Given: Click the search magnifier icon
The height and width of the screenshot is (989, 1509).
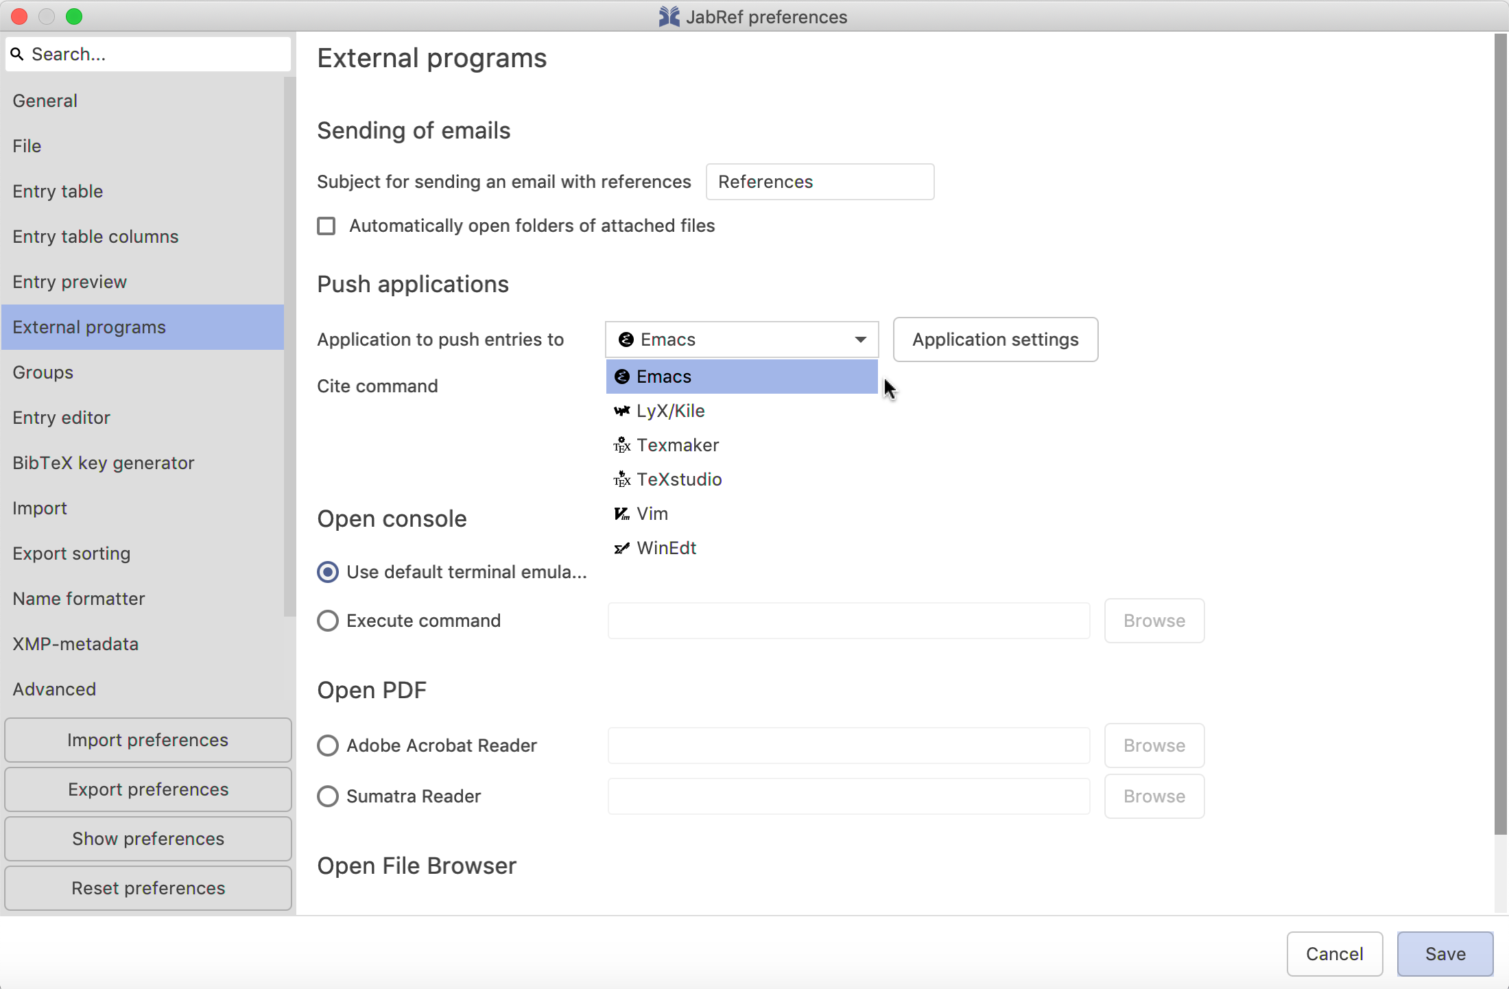Looking at the screenshot, I should [18, 53].
